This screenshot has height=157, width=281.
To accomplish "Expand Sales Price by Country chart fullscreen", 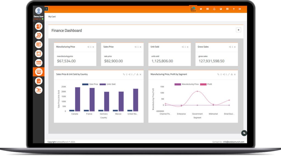I will (x=134, y=74).
